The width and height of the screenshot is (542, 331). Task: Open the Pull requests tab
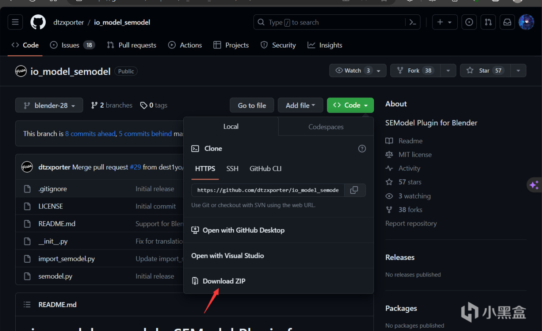pos(132,45)
